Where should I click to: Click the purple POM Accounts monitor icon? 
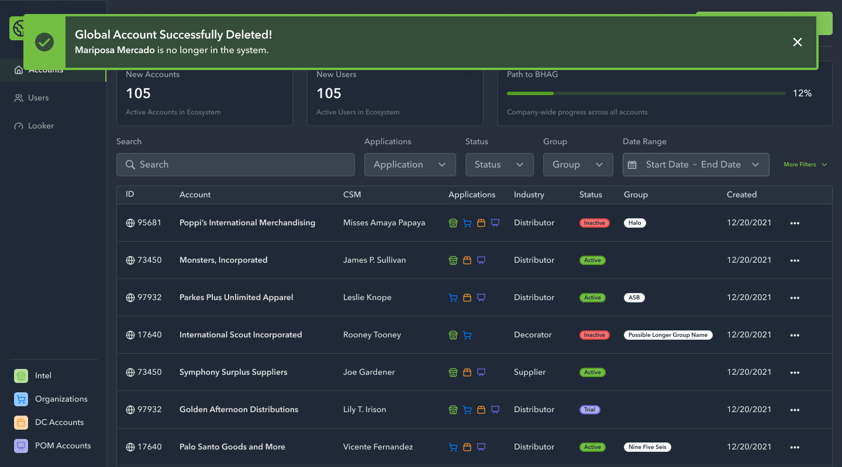tap(21, 446)
